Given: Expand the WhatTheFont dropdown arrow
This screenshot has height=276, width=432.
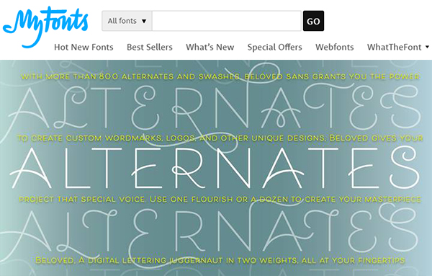Looking at the screenshot, I should pyautogui.click(x=427, y=47).
